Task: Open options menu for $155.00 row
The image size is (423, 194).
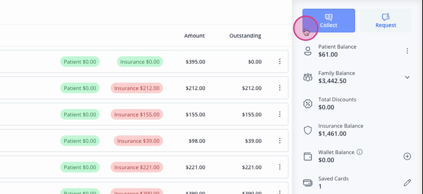Action: [280, 114]
